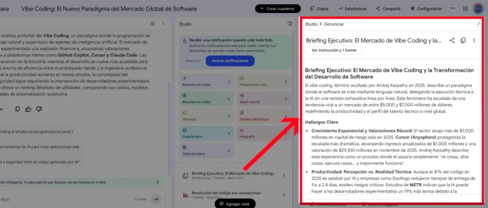The width and height of the screenshot is (488, 208).
Task: Open the Resumen en audio tile
Action: click(207, 81)
